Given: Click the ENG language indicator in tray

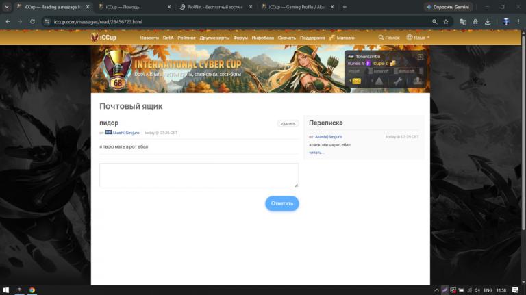Looking at the screenshot, I should (x=488, y=290).
